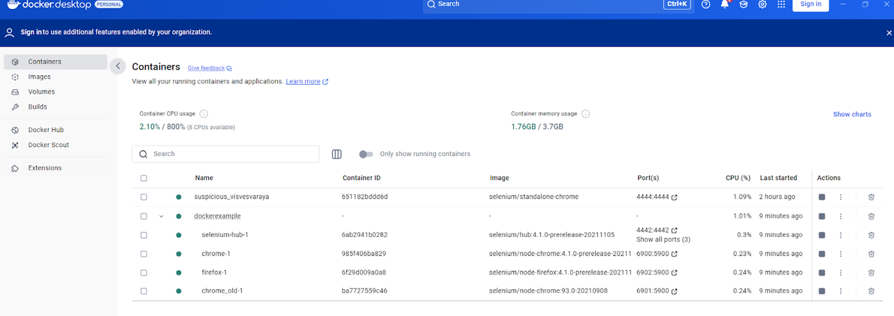Open port 6900:5900 link

tap(656, 254)
